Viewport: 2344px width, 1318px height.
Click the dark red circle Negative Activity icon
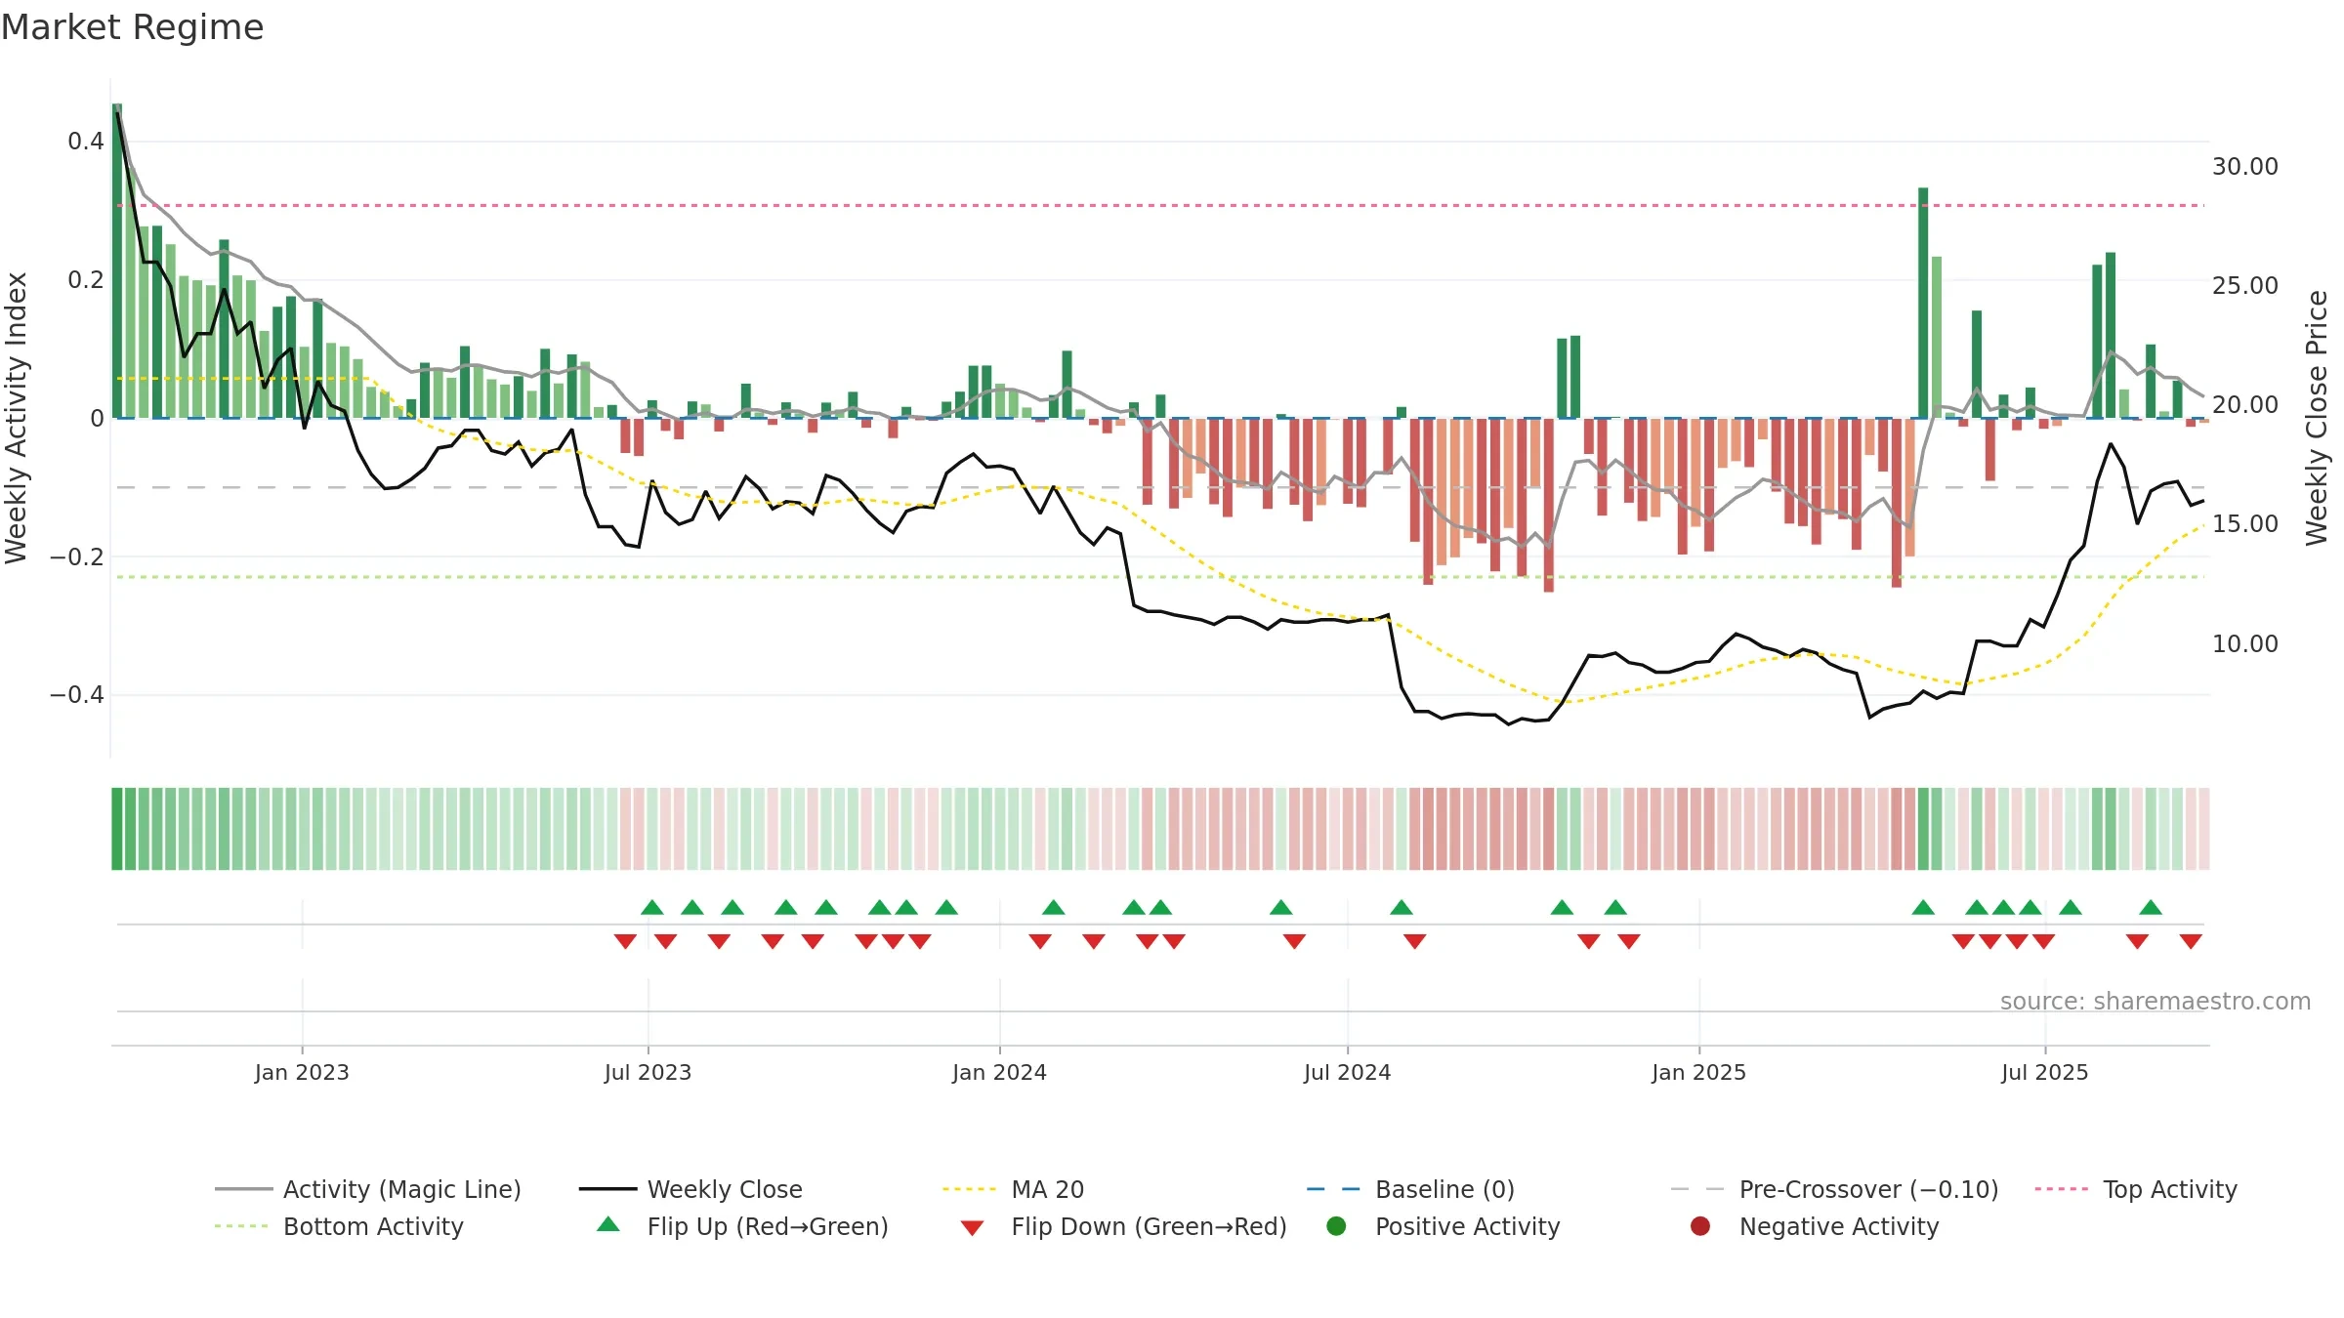point(1700,1226)
